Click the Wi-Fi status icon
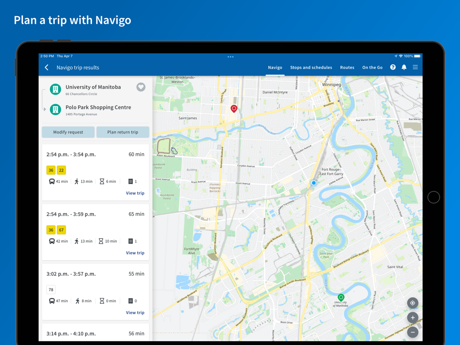The width and height of the screenshot is (460, 345). pos(401,56)
